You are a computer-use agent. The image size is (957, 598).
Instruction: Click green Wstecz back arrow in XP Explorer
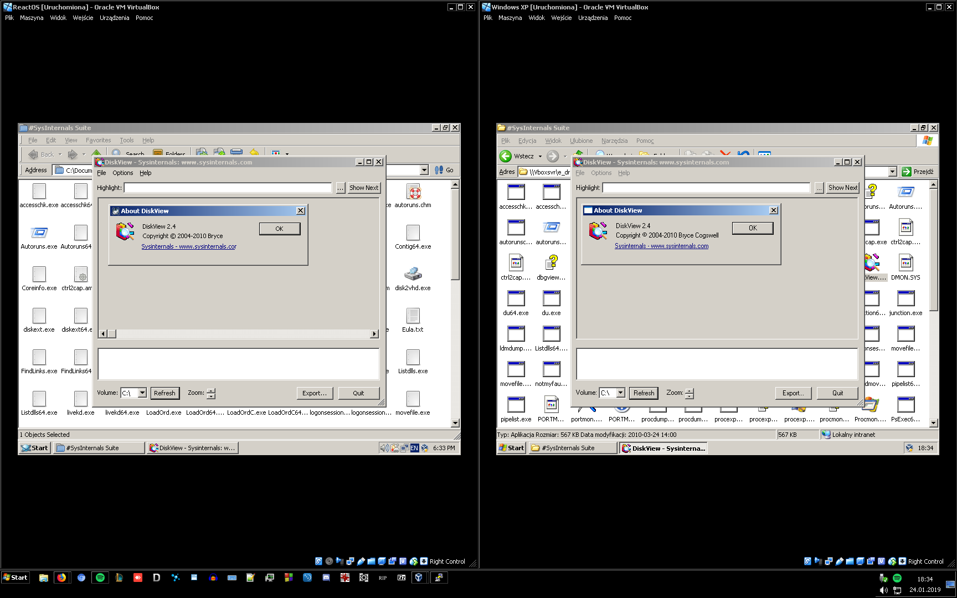point(506,156)
